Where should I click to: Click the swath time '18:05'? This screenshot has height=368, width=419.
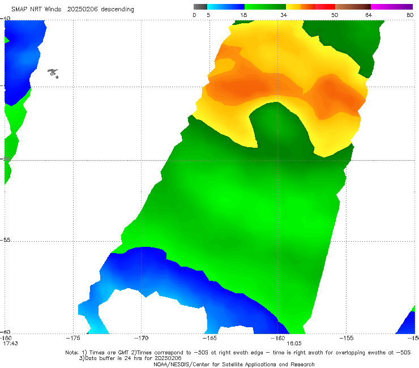point(294,344)
